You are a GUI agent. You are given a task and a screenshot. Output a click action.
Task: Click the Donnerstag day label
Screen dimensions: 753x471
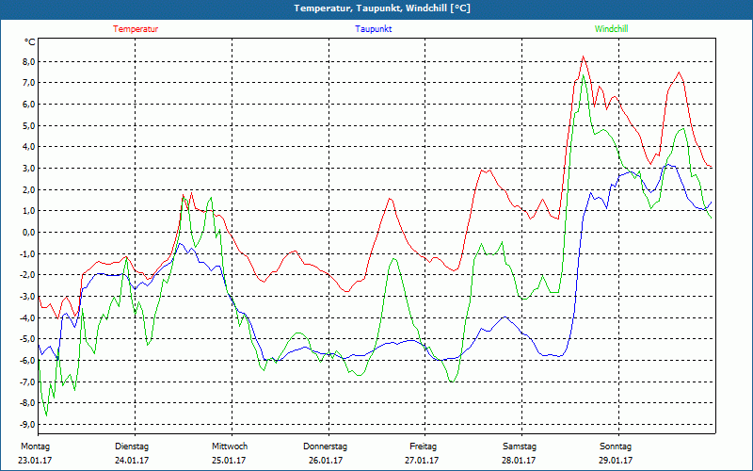point(325,447)
